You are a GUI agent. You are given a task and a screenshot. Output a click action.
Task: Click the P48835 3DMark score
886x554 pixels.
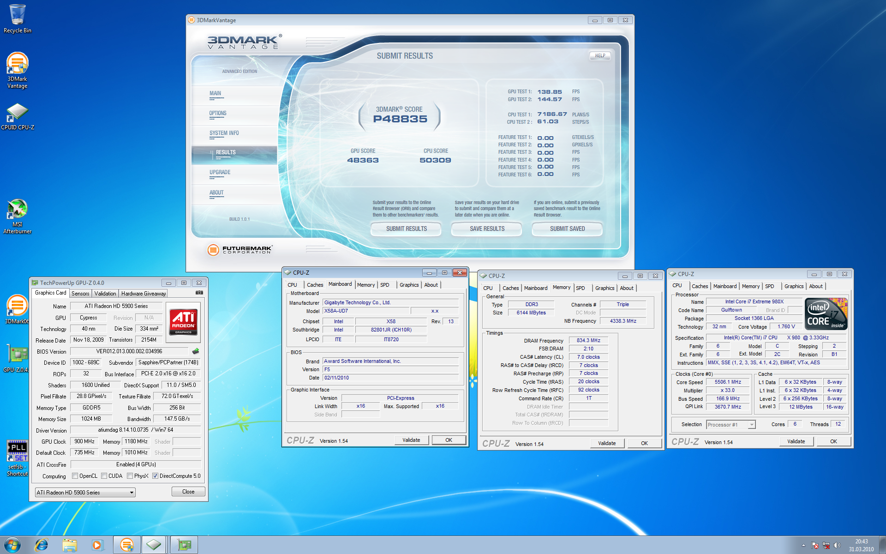[x=400, y=119]
